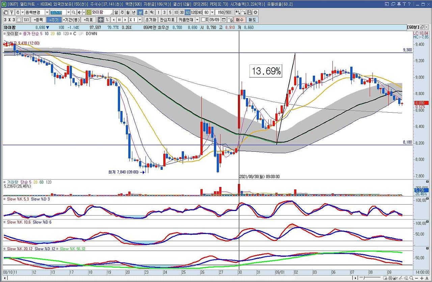Step chart backward with left arrow
432x282 pixels.
(113, 20)
